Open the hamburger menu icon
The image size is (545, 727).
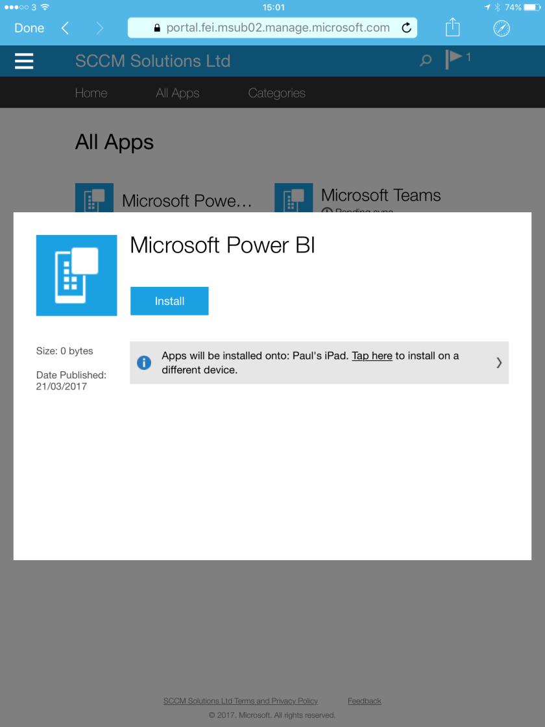tap(24, 61)
